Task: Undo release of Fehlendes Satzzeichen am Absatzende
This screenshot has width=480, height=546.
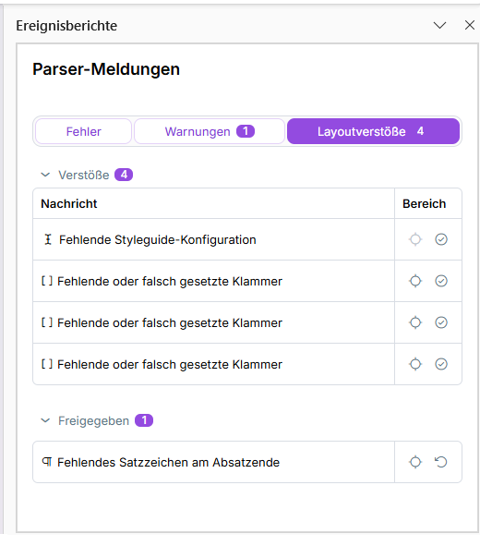Action: pyautogui.click(x=441, y=462)
